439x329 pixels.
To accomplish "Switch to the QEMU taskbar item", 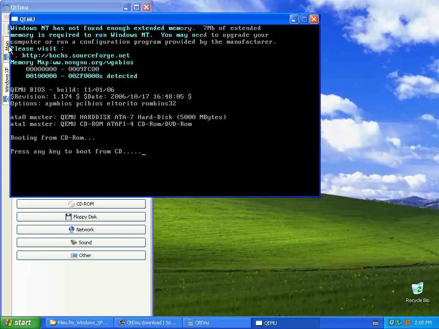I will pyautogui.click(x=286, y=323).
